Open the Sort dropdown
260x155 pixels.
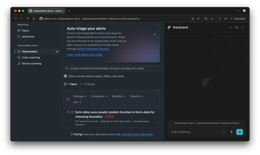click(77, 102)
